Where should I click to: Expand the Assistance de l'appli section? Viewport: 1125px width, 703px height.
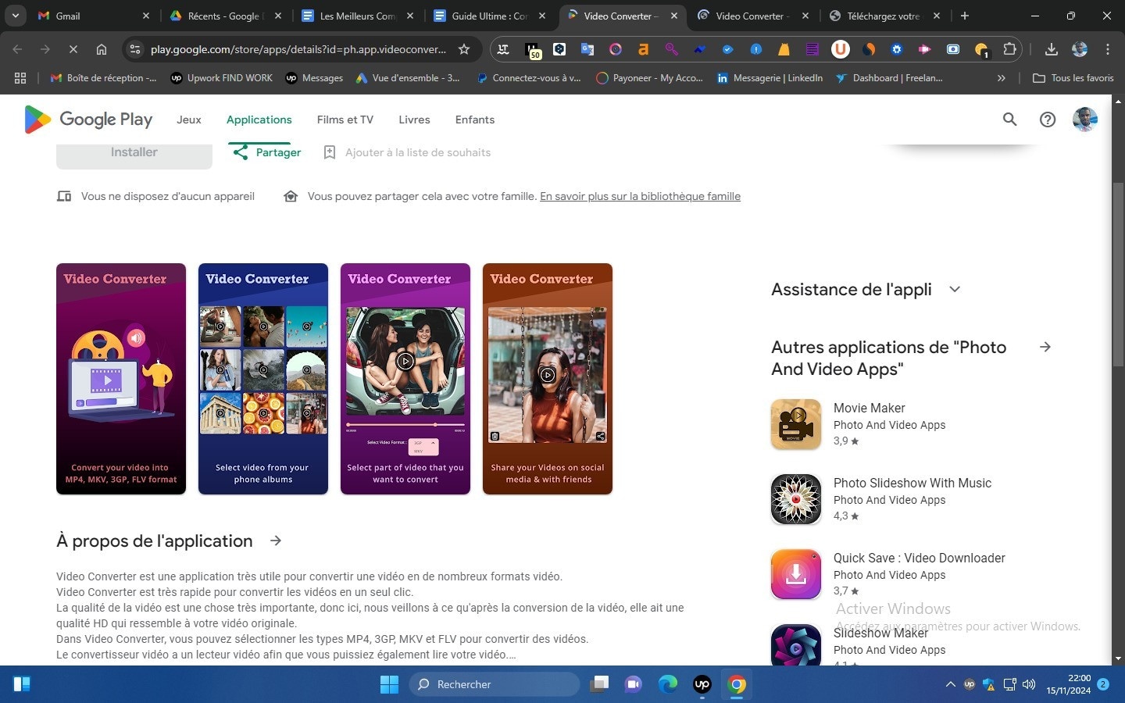click(x=954, y=289)
